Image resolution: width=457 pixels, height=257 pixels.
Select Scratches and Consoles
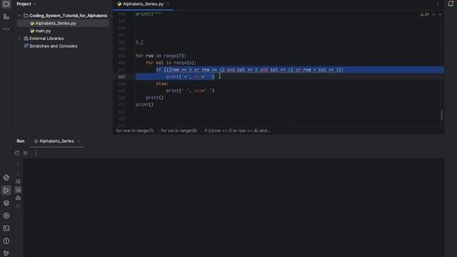(53, 46)
